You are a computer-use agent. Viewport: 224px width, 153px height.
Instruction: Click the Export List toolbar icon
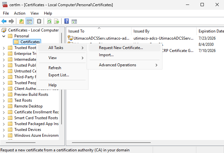point(57,21)
